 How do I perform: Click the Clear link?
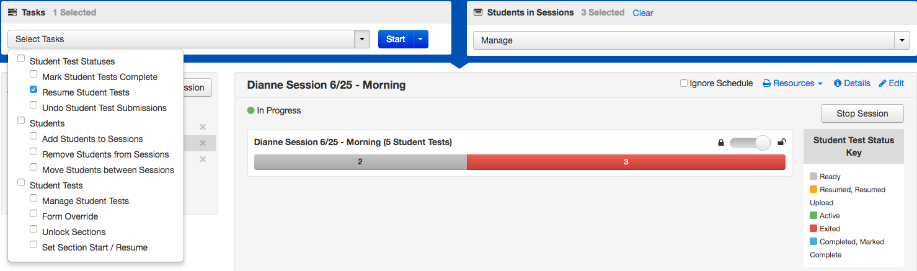pyautogui.click(x=643, y=13)
